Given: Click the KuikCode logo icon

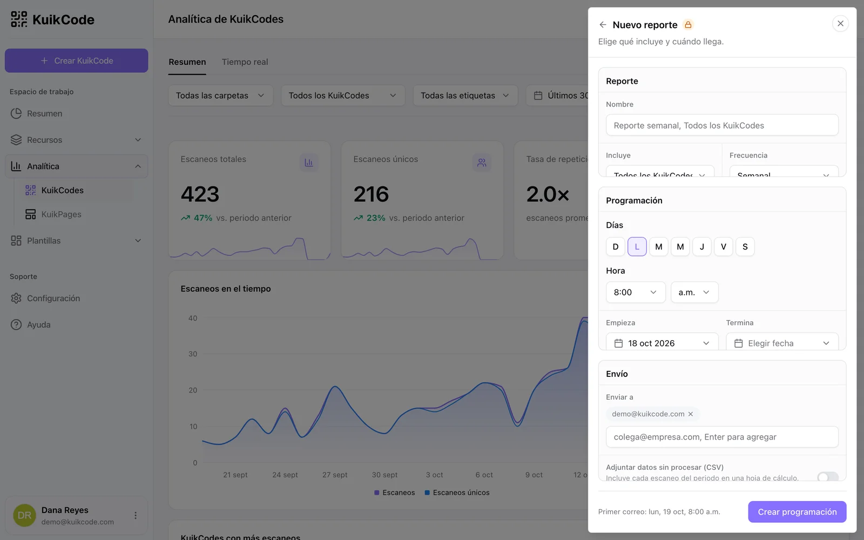Looking at the screenshot, I should click(19, 19).
